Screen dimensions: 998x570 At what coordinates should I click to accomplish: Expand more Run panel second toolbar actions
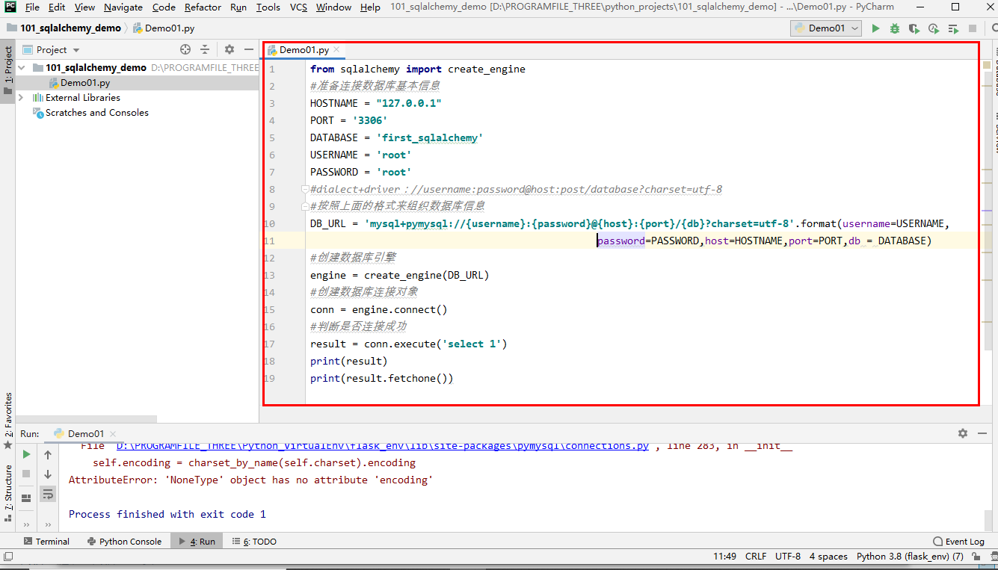click(48, 524)
